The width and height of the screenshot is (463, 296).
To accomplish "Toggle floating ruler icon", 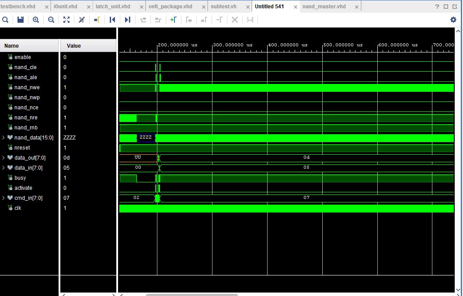I will coord(250,20).
